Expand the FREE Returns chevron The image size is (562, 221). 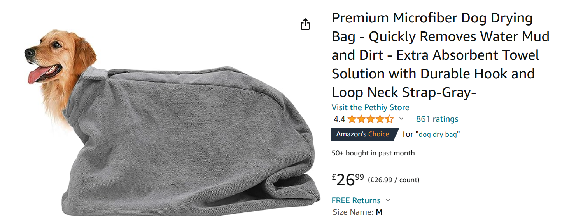(x=387, y=200)
